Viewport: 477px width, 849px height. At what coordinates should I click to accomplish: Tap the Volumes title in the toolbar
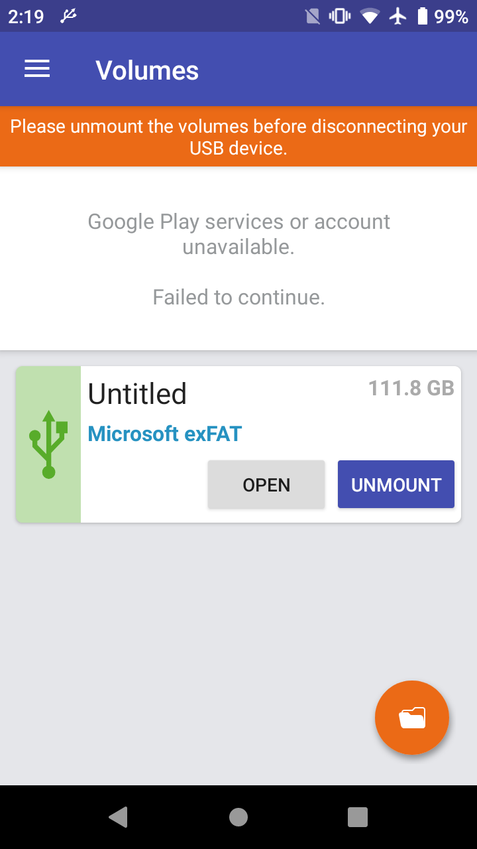click(x=147, y=70)
